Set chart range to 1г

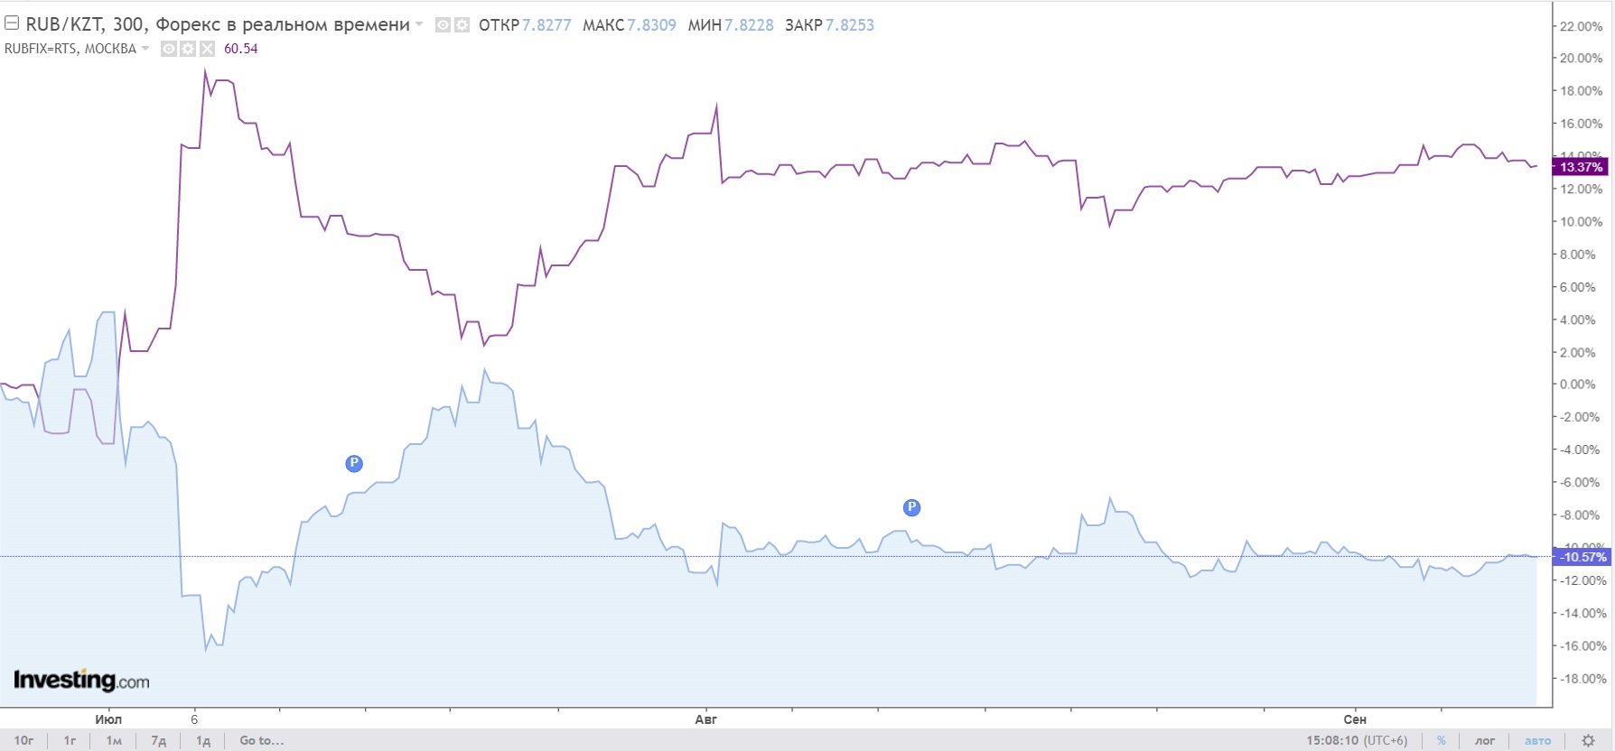coord(70,740)
